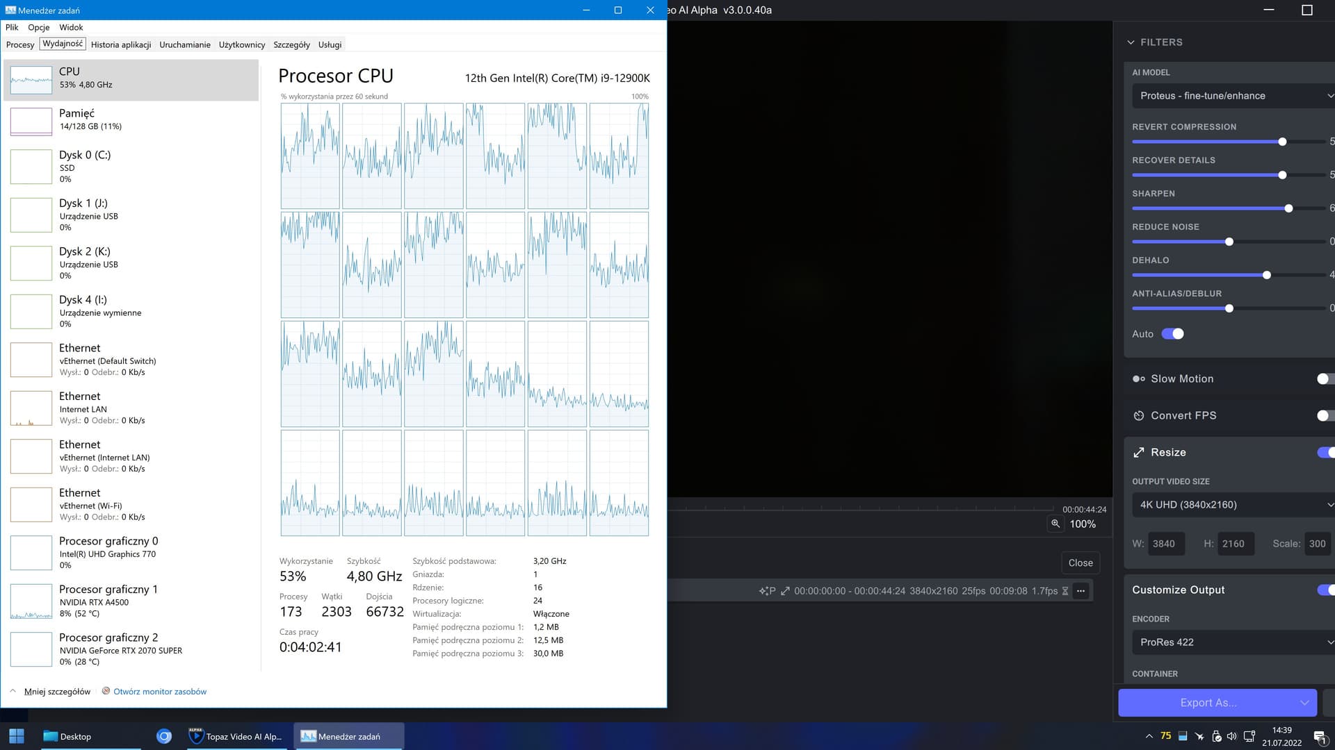Click the Topaz Video AI taskbar icon
The height and width of the screenshot is (750, 1335).
(x=236, y=736)
